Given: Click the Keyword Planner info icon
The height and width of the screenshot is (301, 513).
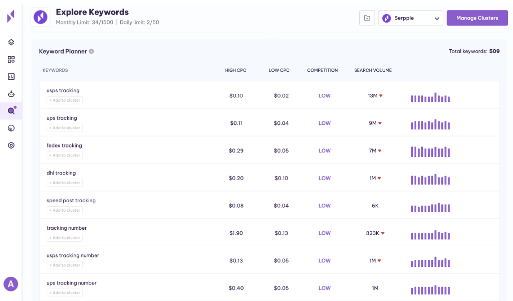Looking at the screenshot, I should click(x=92, y=51).
